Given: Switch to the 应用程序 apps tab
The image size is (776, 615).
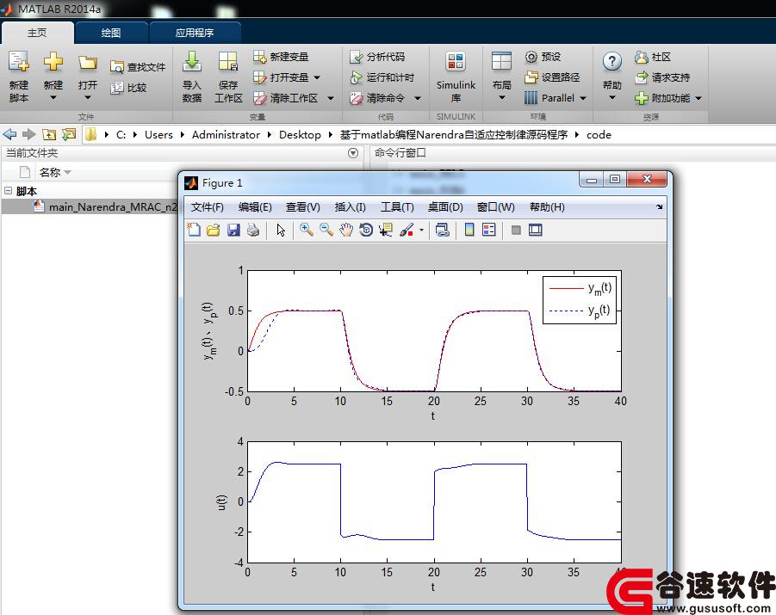Looking at the screenshot, I should coord(195,33).
